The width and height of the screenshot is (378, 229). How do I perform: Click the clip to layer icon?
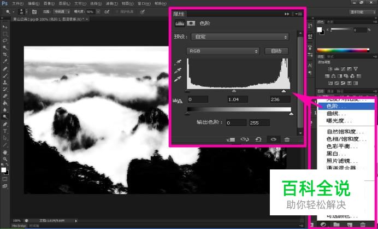pos(231,139)
